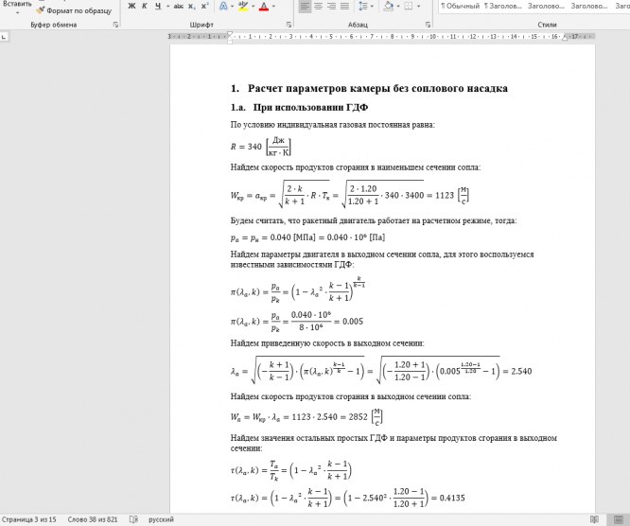Screen dimensions: 630x526
Task: Click sentence По условию индивидуальная газовая постоянная
Action: [333, 125]
